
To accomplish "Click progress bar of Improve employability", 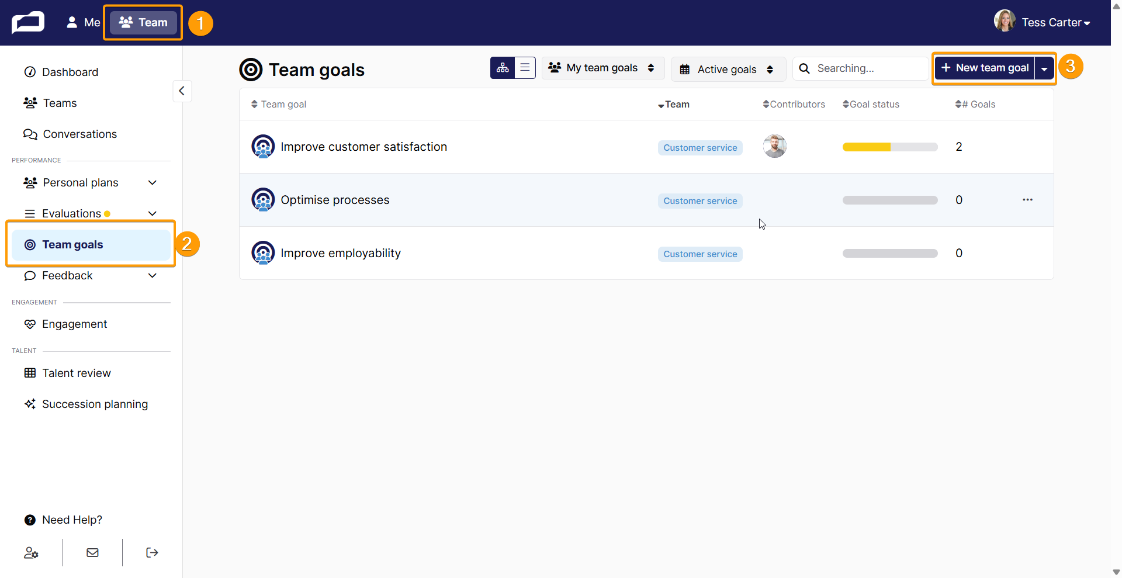I will [x=890, y=254].
